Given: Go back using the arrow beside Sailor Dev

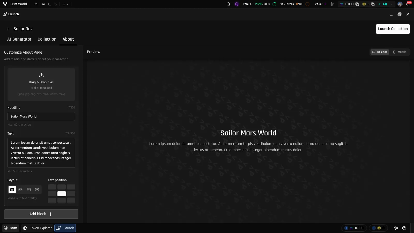Looking at the screenshot, I should 8,29.
